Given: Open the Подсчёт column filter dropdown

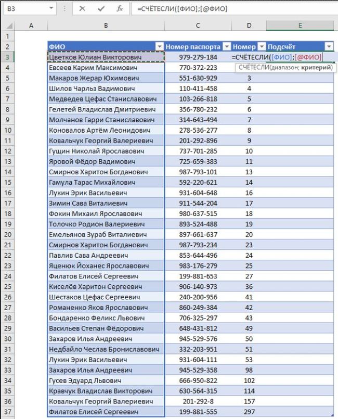Looking at the screenshot, I should (329, 47).
